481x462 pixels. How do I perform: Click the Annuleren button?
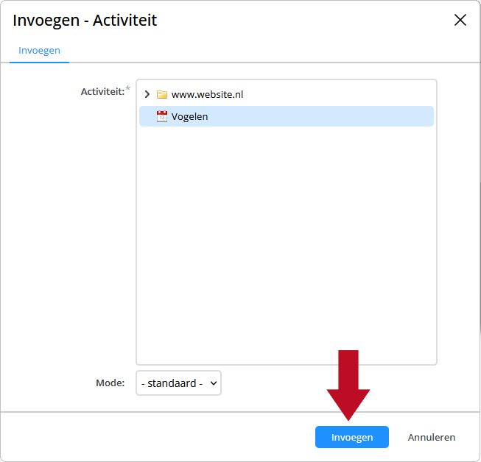pos(432,437)
